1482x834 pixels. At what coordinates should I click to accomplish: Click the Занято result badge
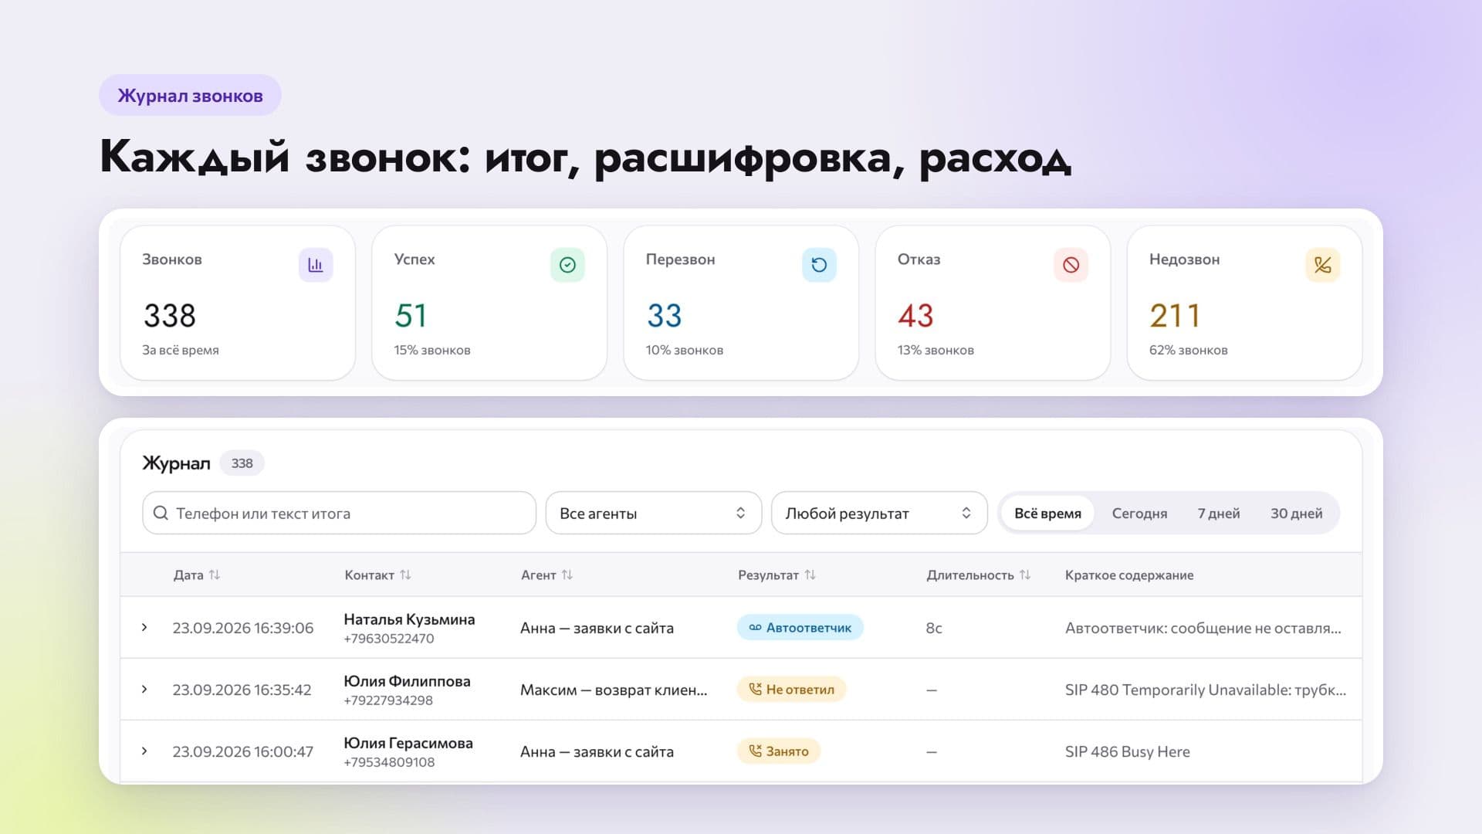[x=778, y=751]
